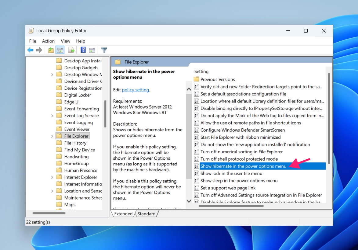Expand the Event Log Service tree node
This screenshot has width=358, height=250.
pyautogui.click(x=52, y=116)
